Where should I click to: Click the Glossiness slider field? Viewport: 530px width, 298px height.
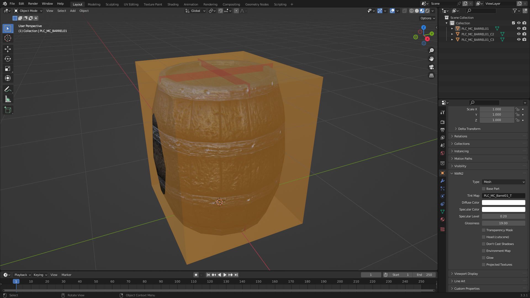(x=504, y=223)
